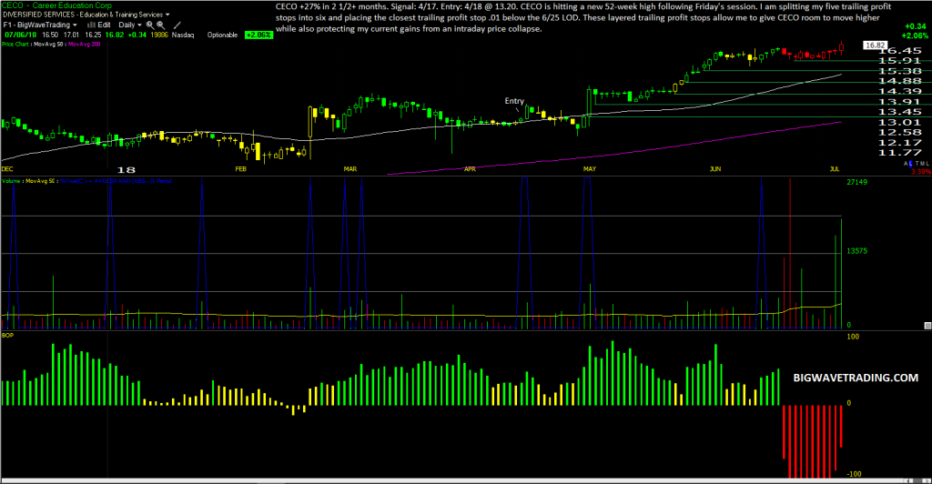Toggle the A scale option

pyautogui.click(x=906, y=164)
